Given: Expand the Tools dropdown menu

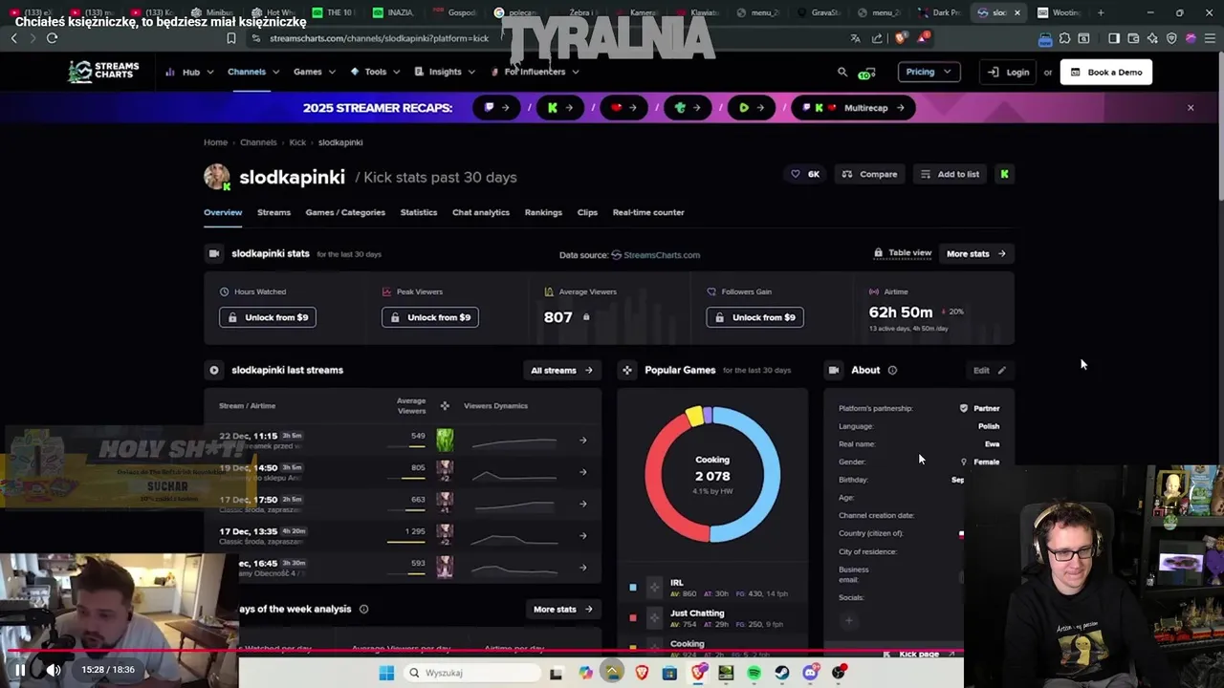Looking at the screenshot, I should tap(375, 72).
